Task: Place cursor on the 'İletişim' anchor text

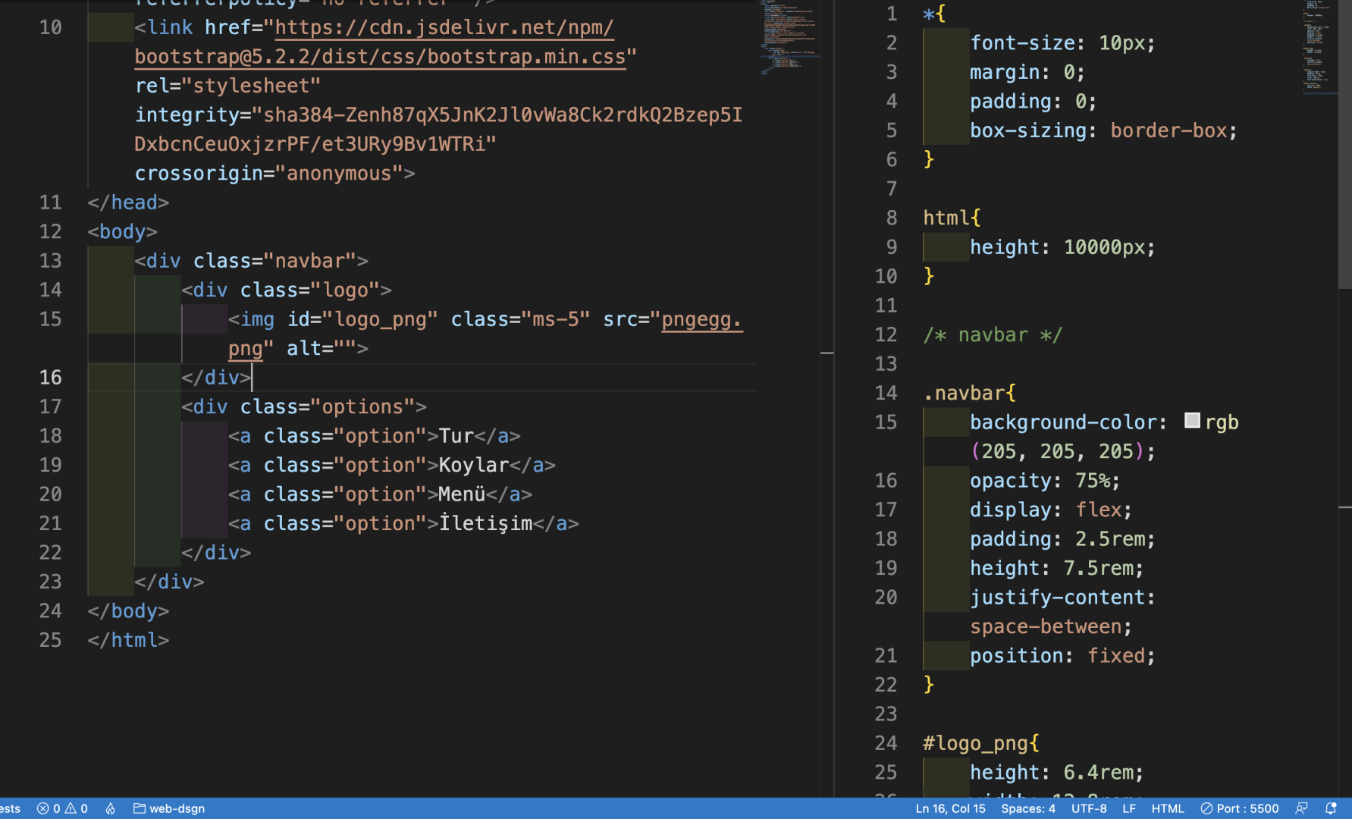Action: [485, 523]
